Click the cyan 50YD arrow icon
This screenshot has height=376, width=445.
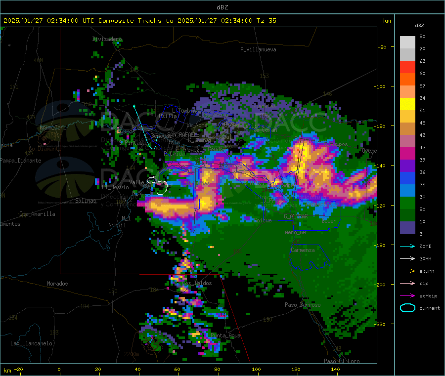coord(407,246)
